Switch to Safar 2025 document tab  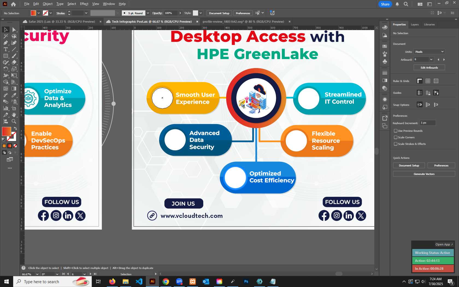62,21
